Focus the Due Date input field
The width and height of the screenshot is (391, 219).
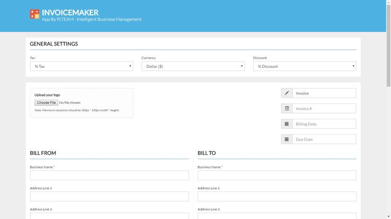(324, 139)
